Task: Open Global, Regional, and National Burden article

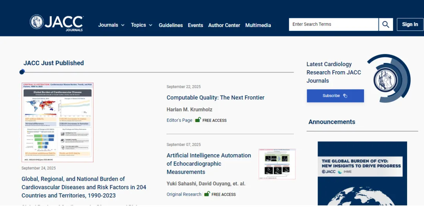Action: coord(84,187)
